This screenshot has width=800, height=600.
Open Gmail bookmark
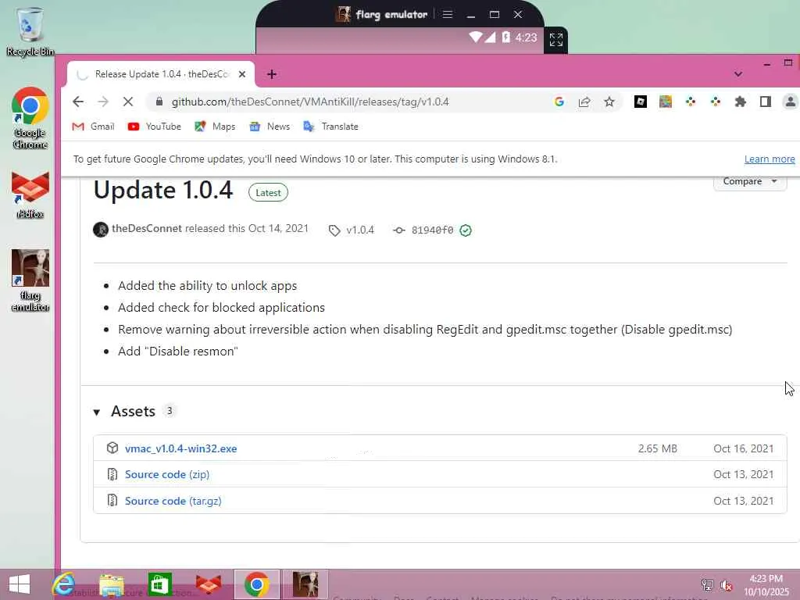[x=93, y=127]
